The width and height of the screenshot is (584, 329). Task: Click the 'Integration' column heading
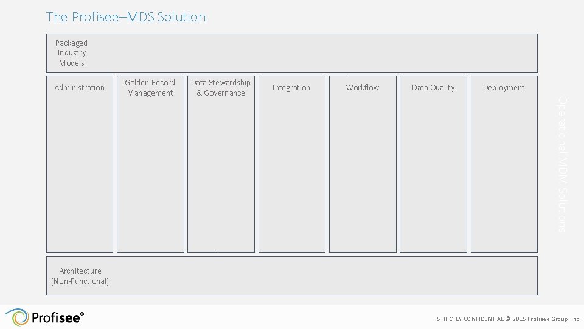[x=291, y=88]
